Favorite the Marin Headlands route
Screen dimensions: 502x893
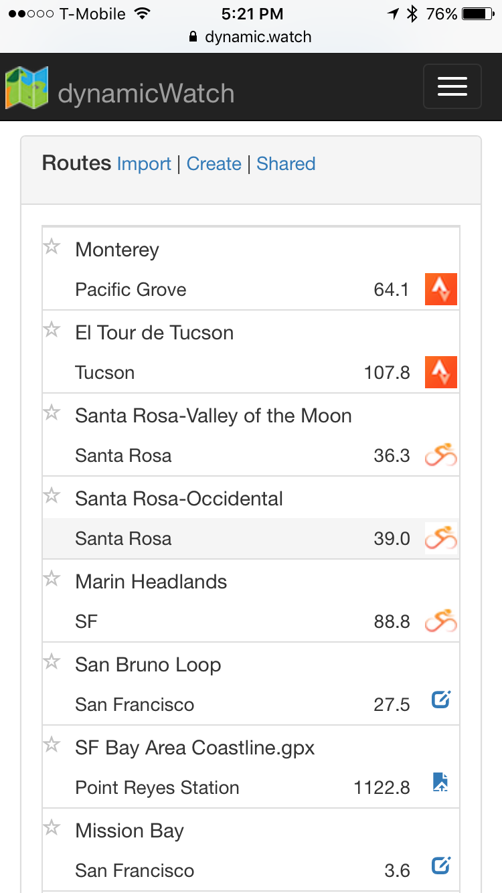point(52,579)
